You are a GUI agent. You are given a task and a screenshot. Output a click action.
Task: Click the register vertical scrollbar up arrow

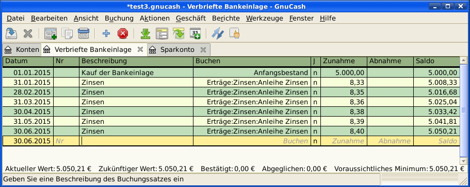point(463,61)
